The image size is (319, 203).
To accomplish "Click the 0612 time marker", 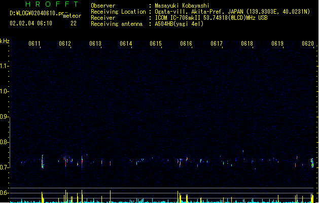I will [x=65, y=43].
